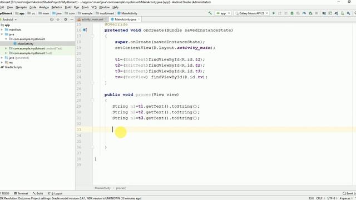Hide the project tool window
The image size is (356, 200).
(x=72, y=19)
